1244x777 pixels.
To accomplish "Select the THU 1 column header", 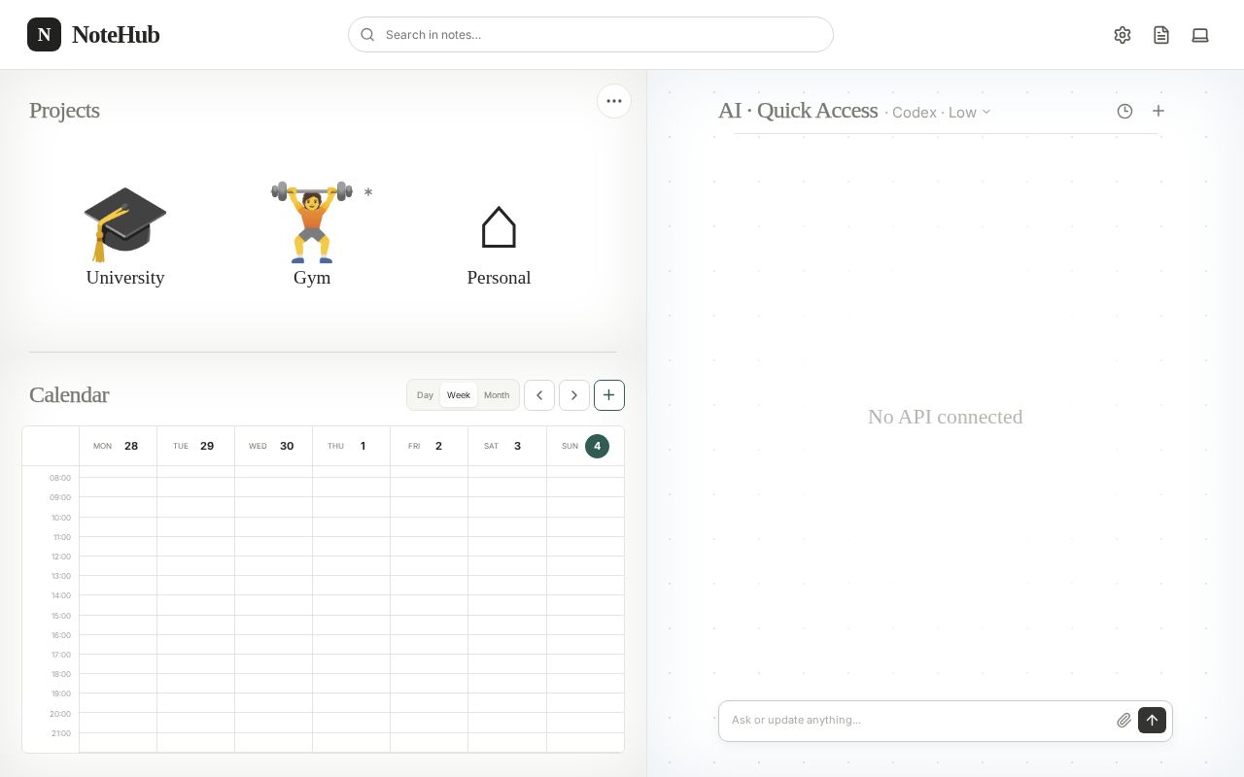I will click(x=351, y=446).
